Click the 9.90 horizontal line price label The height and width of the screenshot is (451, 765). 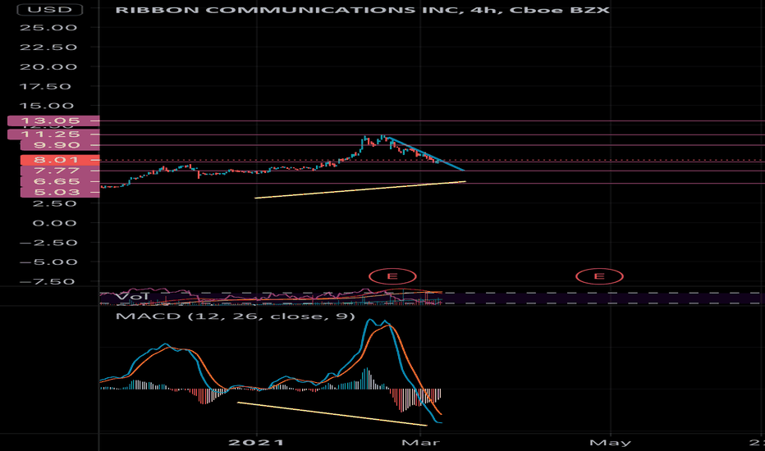60,145
